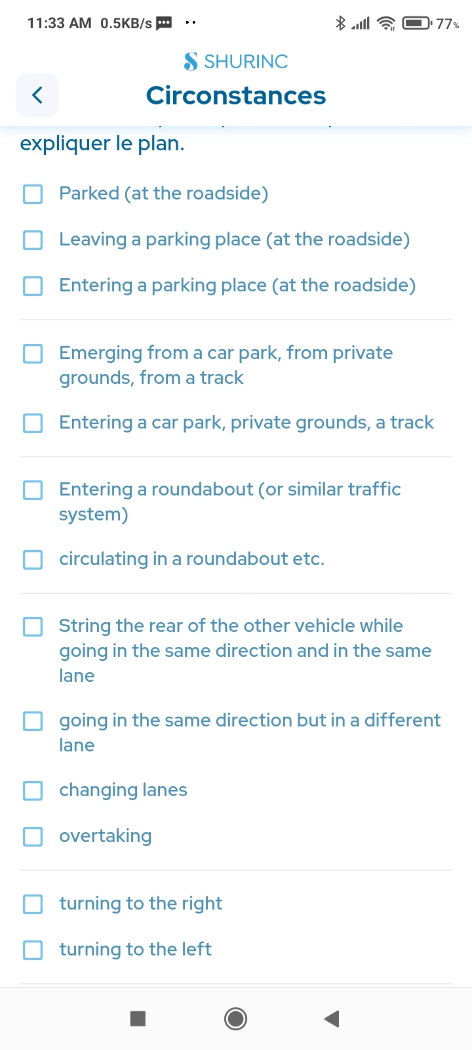
Task: Tap the battery status icon
Action: (x=418, y=24)
